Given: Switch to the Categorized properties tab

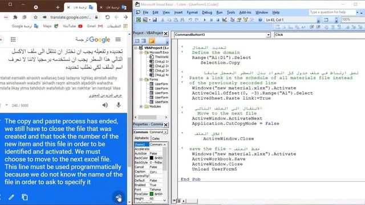Looking at the screenshot, I should coord(156,138).
